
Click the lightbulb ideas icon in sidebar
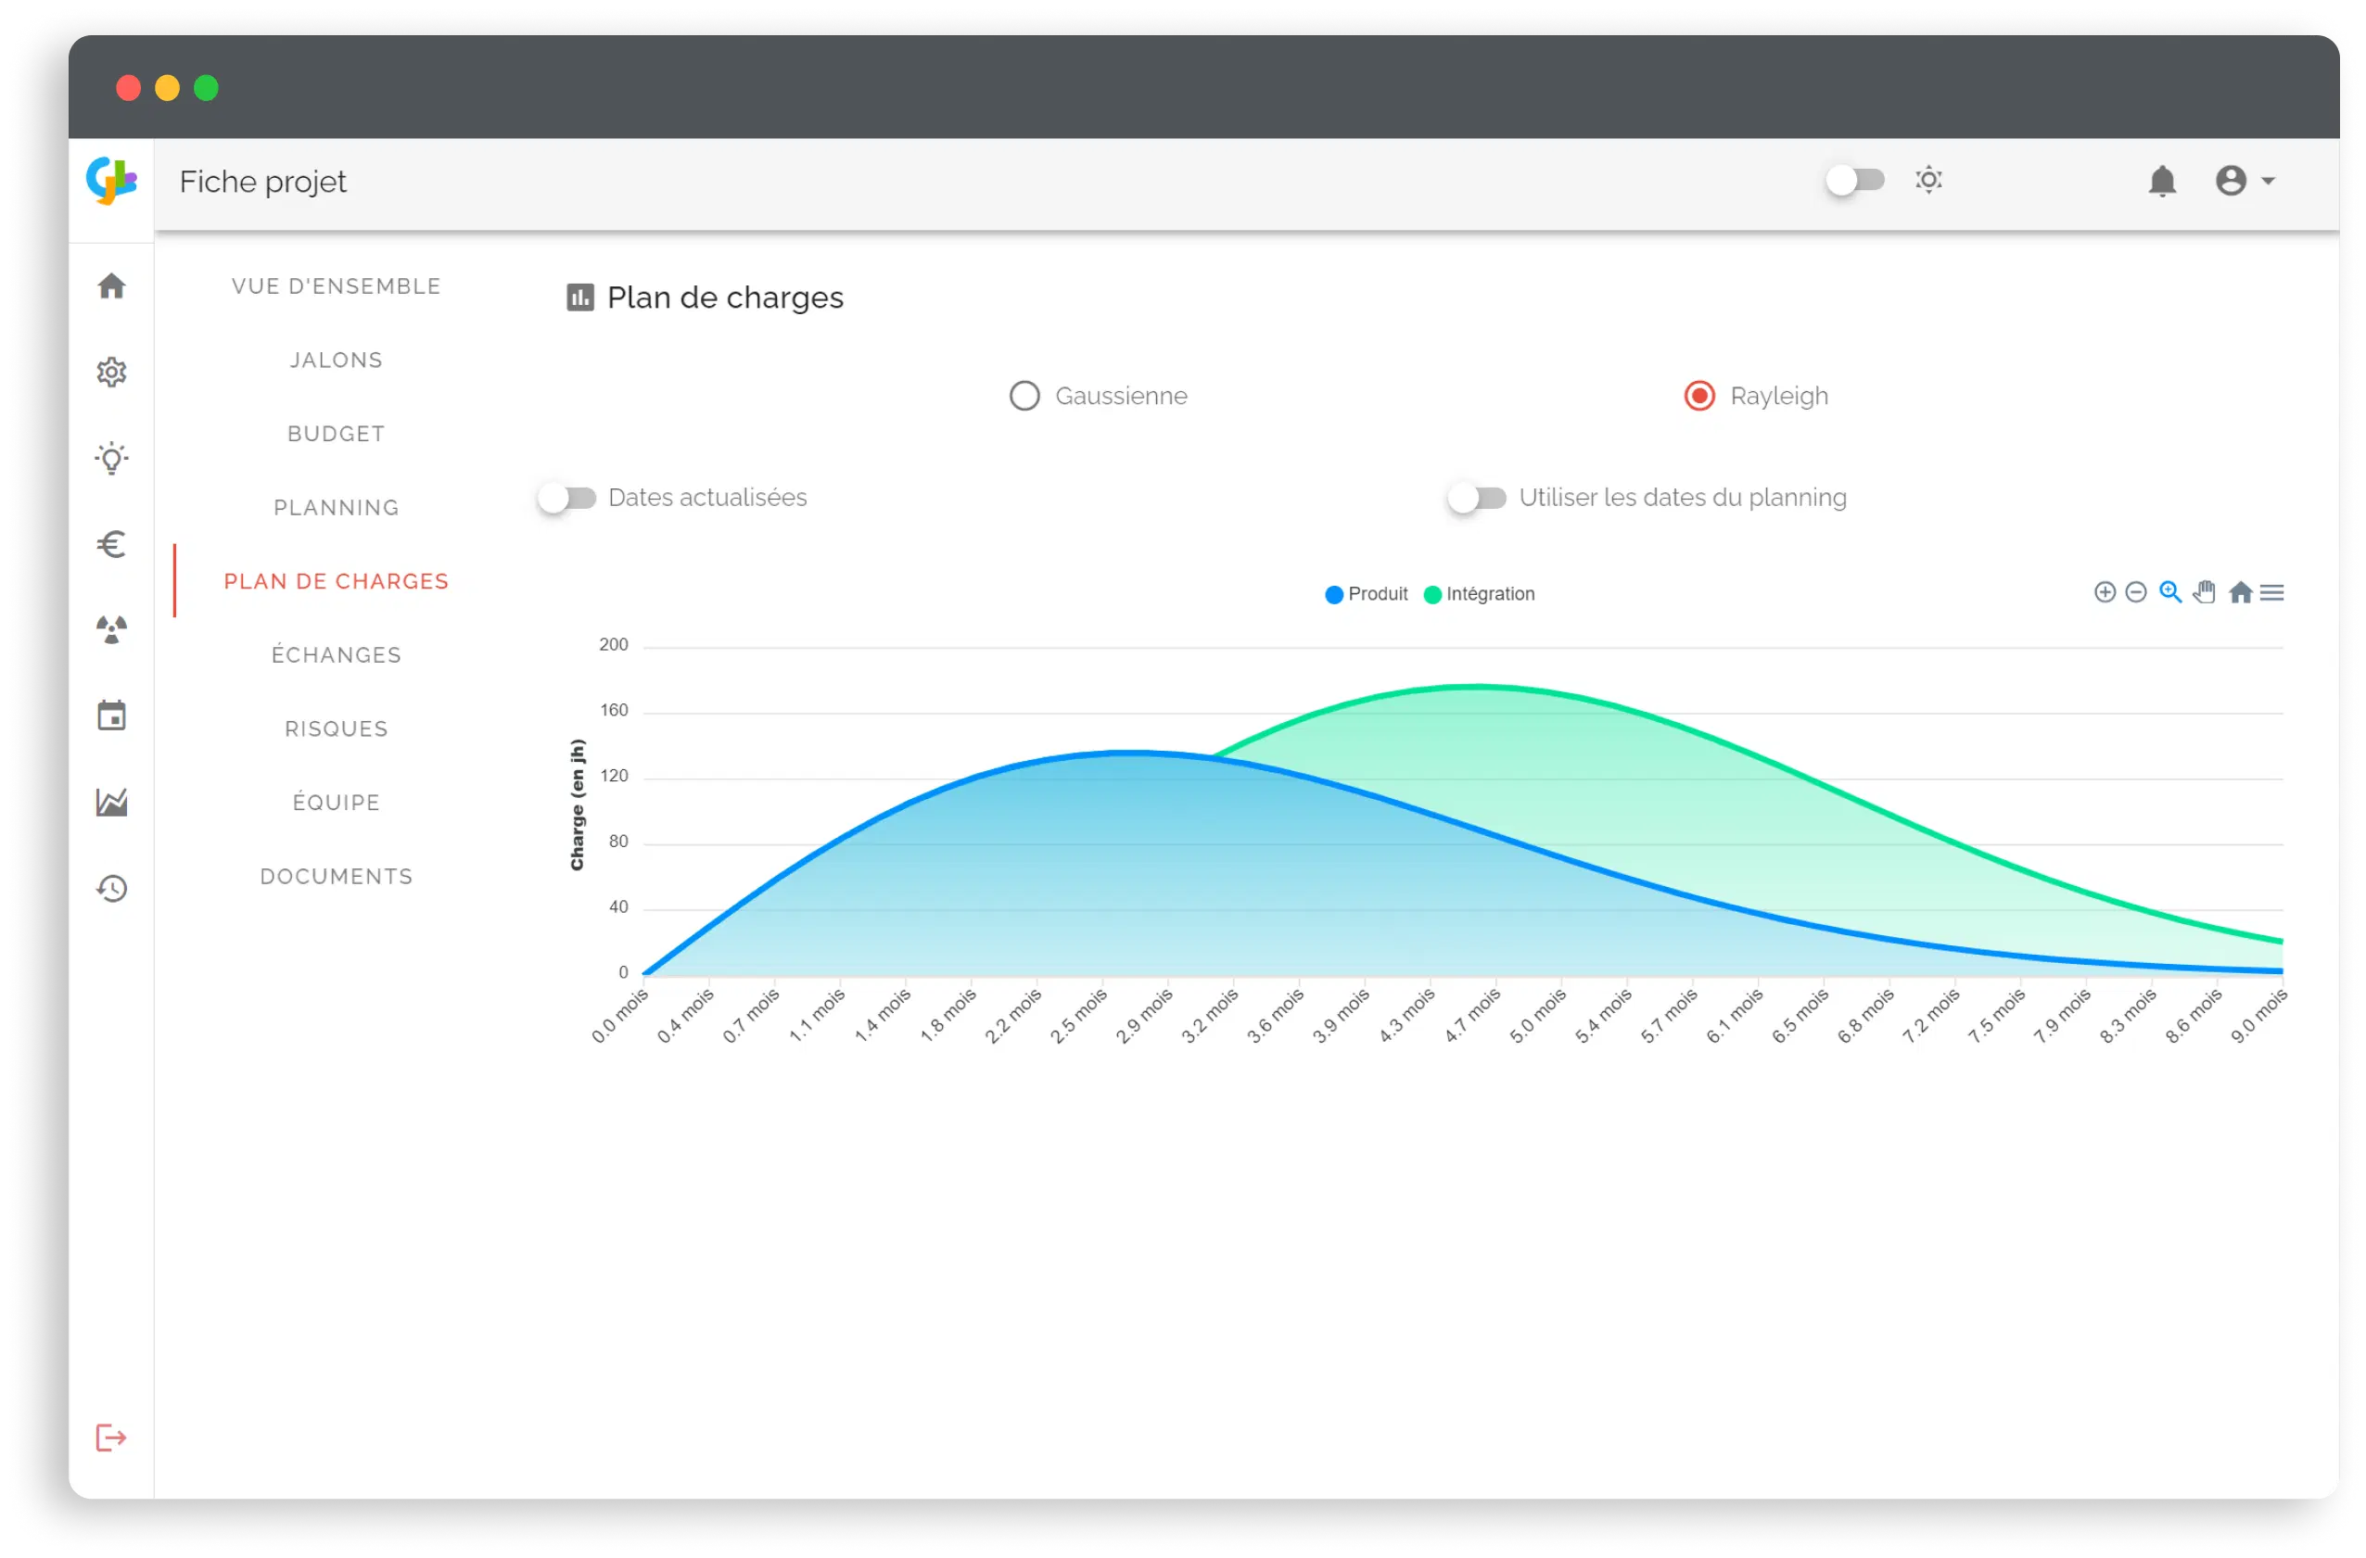click(x=111, y=459)
